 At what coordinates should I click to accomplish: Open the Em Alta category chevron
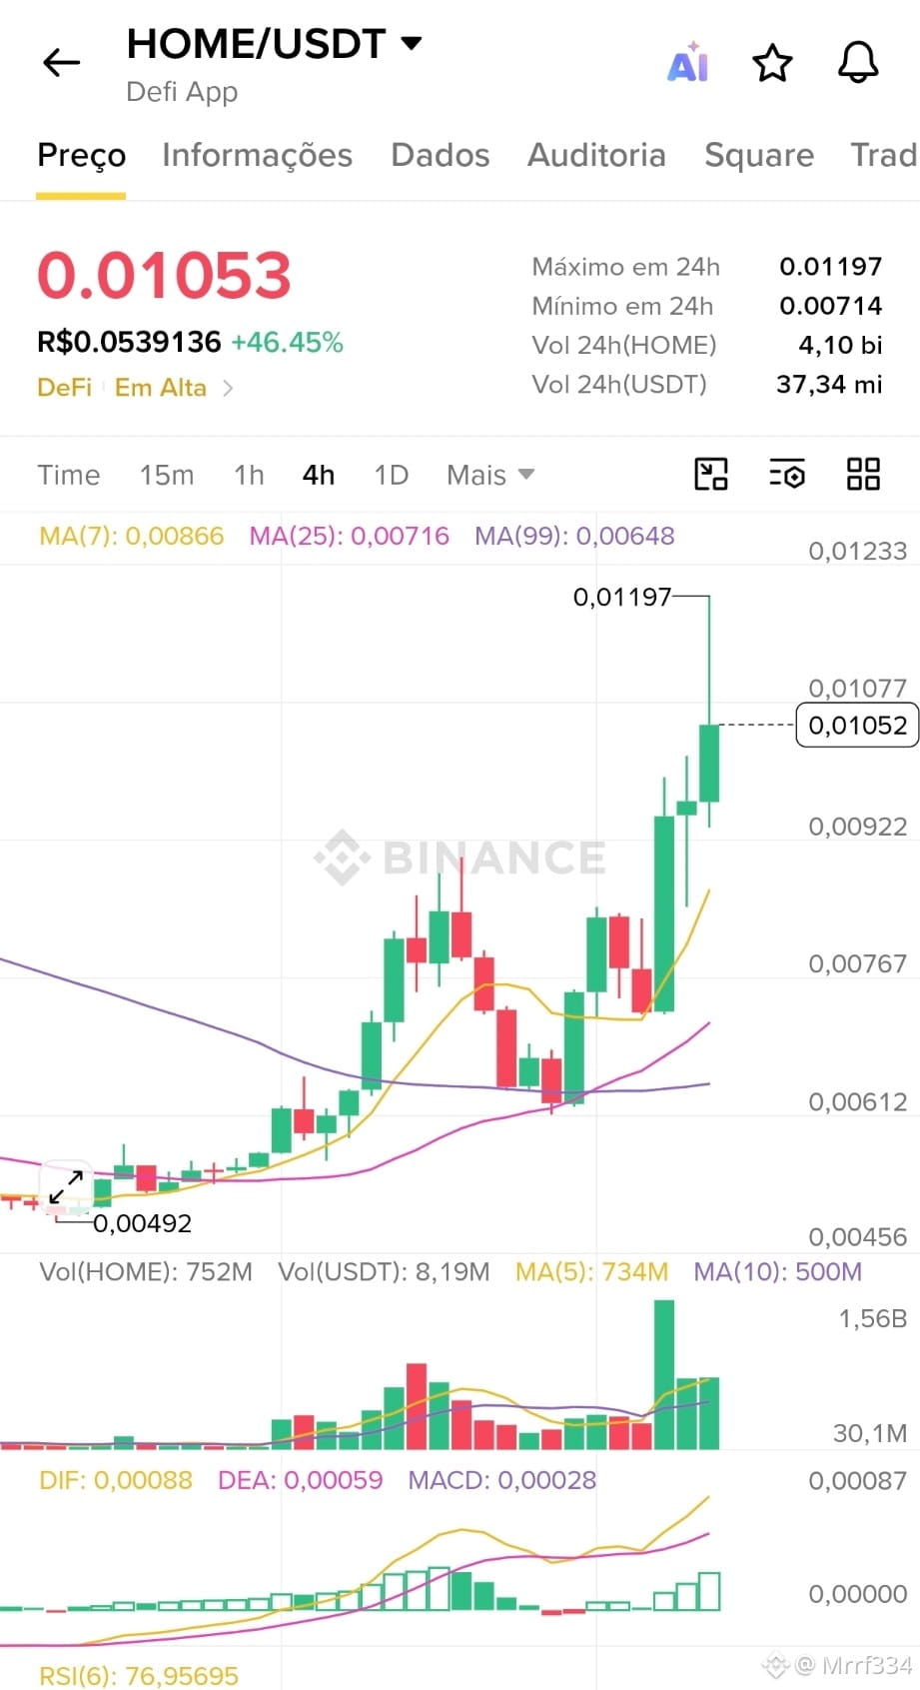click(228, 388)
